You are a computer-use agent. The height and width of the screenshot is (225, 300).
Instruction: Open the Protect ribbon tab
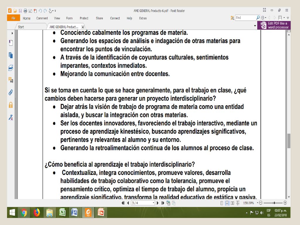[84, 18]
